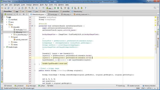Fold the onCreate method in gutter
This screenshot has height=90, width=160.
pyautogui.click(x=35, y=26)
